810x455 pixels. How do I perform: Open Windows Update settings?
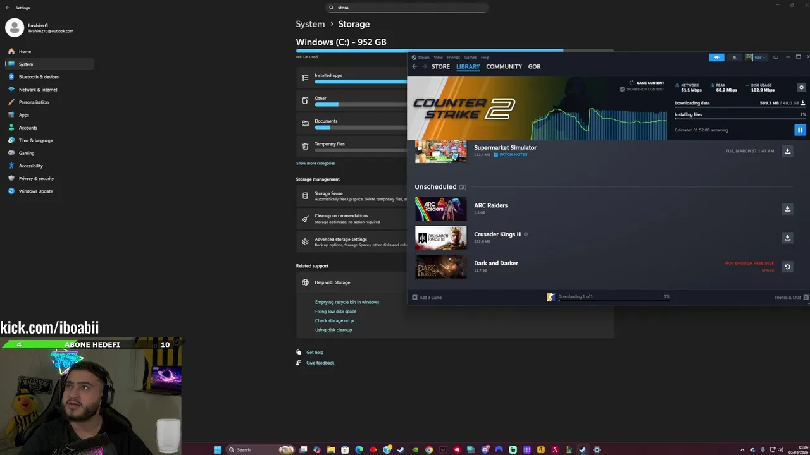[x=49, y=191]
